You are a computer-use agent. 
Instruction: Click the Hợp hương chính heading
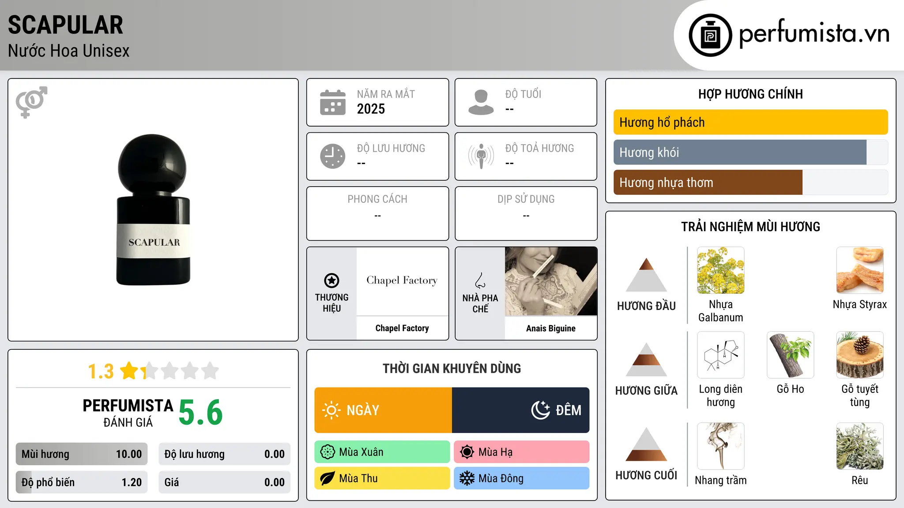tap(750, 94)
